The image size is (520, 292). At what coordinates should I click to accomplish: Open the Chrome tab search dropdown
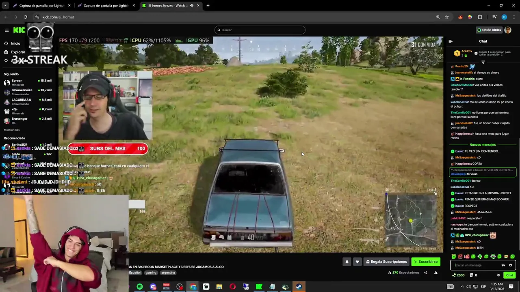click(x=5, y=6)
